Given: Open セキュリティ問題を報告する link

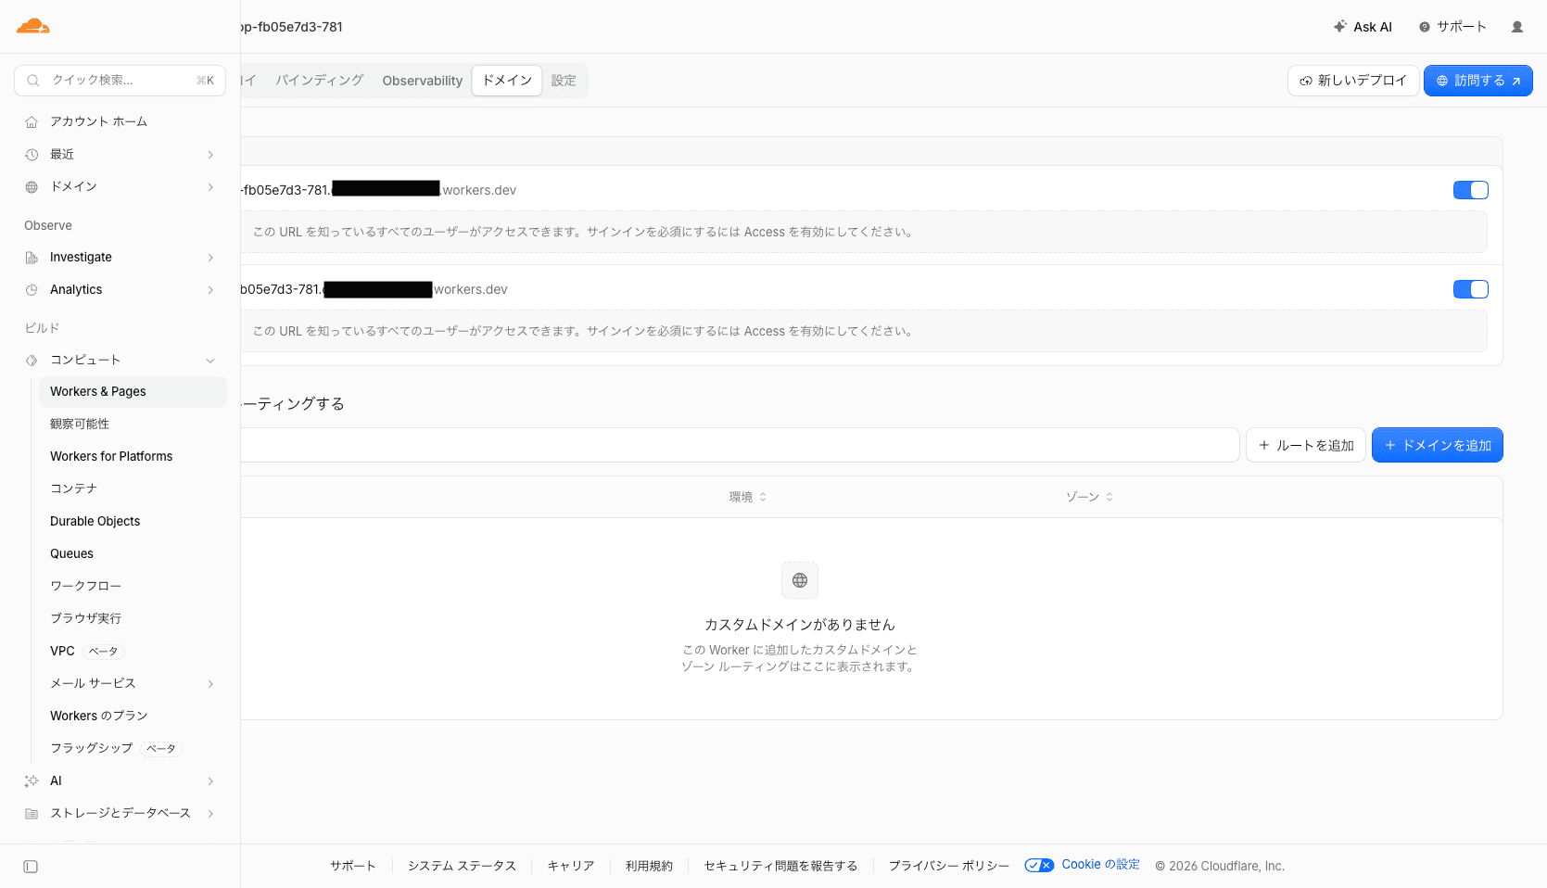Looking at the screenshot, I should coord(780,866).
